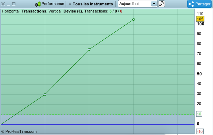Click the ProRealTime.com copyright text
The width and height of the screenshot is (213, 135).
pyautogui.click(x=19, y=131)
